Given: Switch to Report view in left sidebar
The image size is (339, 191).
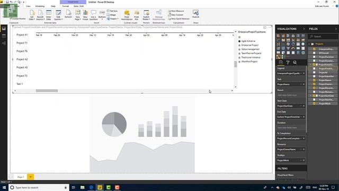Looking at the screenshot, I should [4, 28].
